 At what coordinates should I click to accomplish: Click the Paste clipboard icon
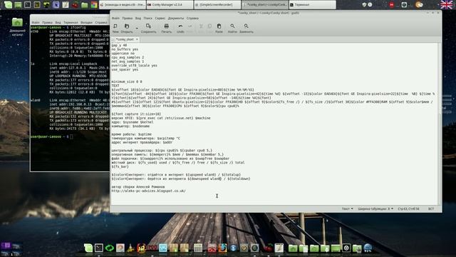219,26
